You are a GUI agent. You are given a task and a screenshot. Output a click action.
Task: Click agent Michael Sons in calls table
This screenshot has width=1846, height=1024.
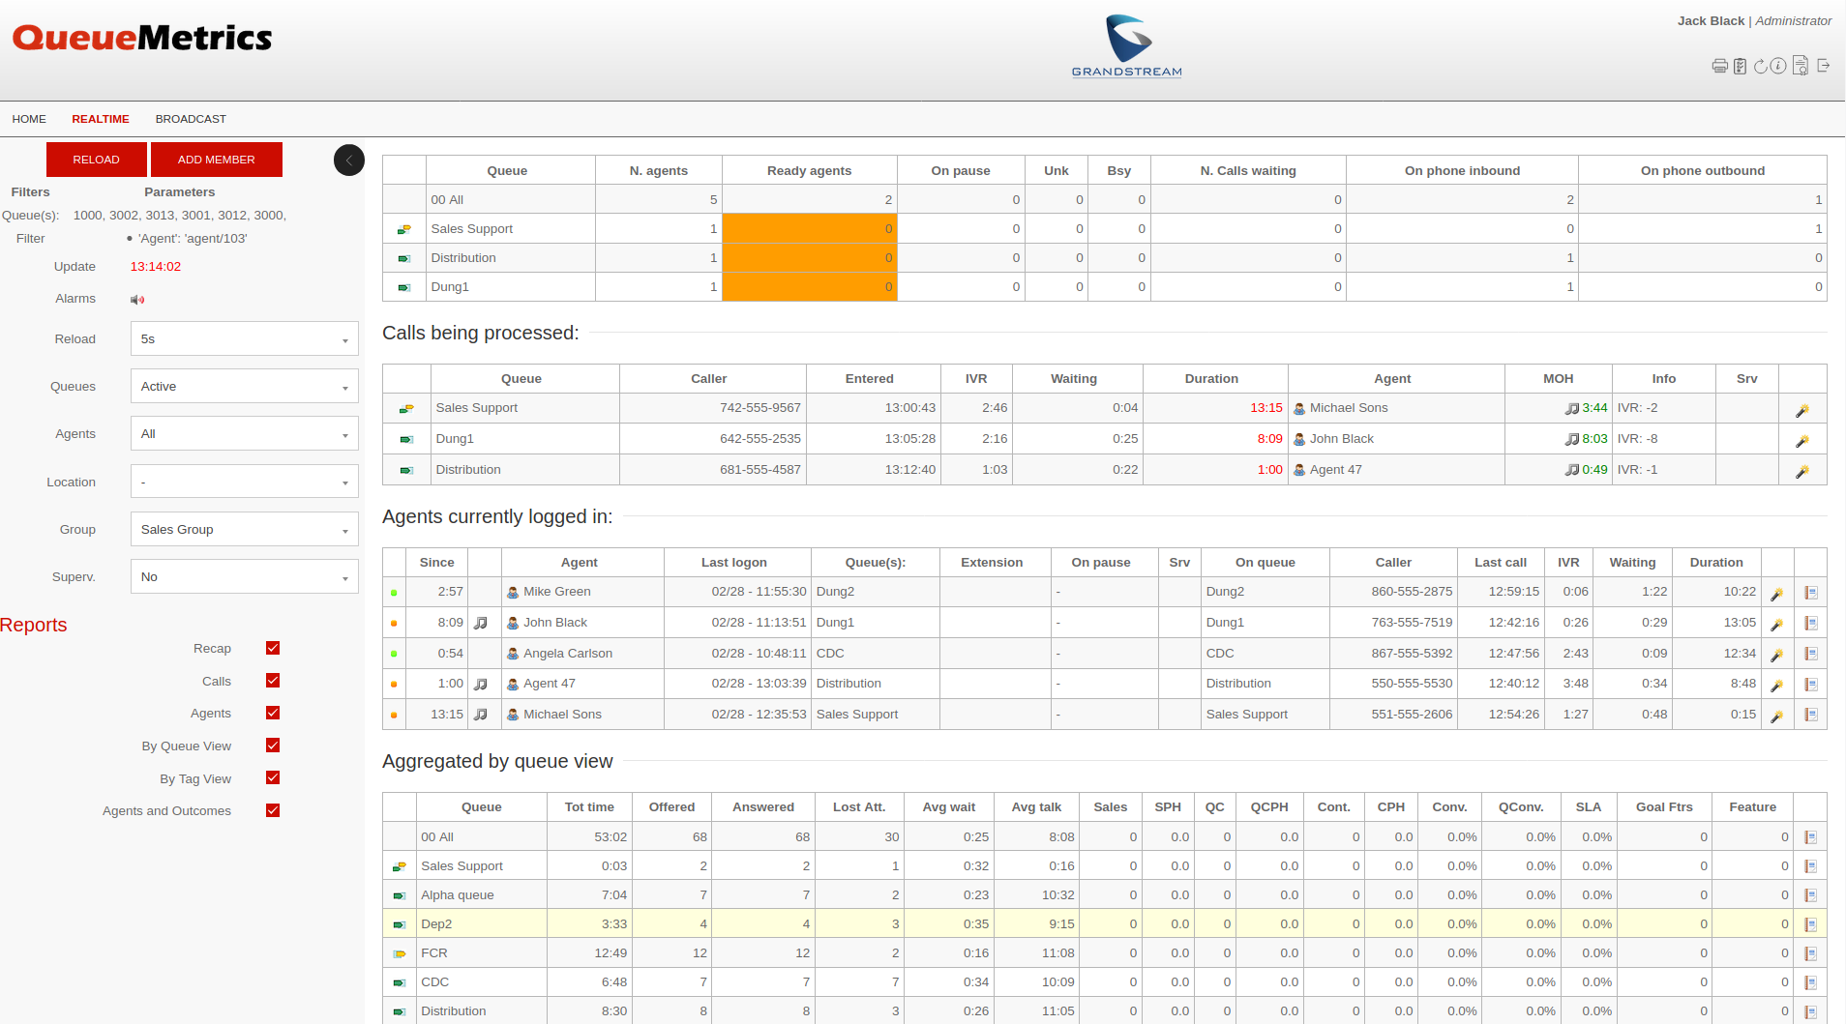coord(1349,408)
